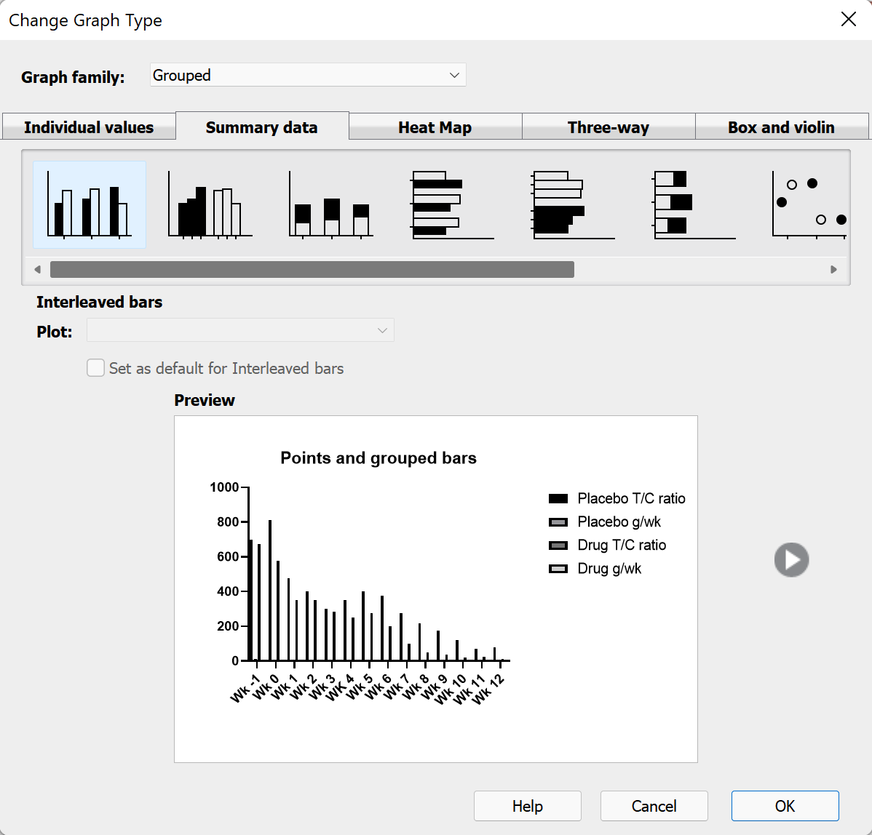Click the graph type horizontal scrollbar thumb

(312, 270)
